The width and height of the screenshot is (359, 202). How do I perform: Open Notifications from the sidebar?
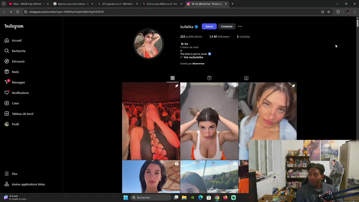click(17, 93)
